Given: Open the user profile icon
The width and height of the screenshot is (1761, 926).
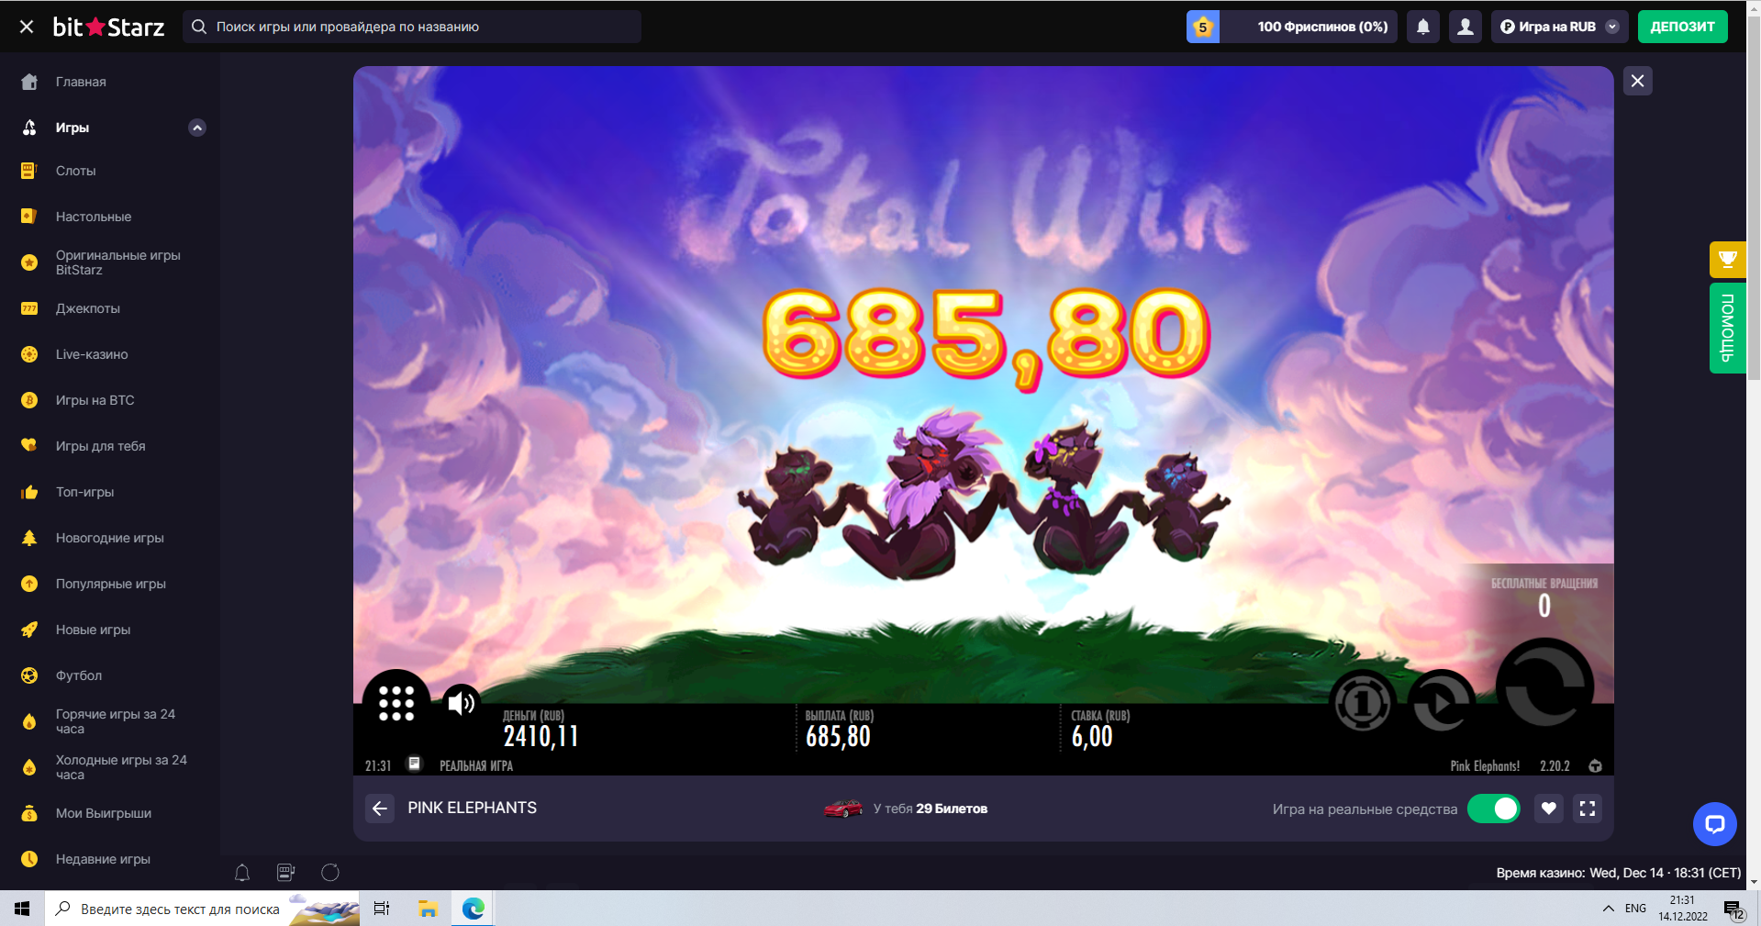Looking at the screenshot, I should pyautogui.click(x=1466, y=27).
